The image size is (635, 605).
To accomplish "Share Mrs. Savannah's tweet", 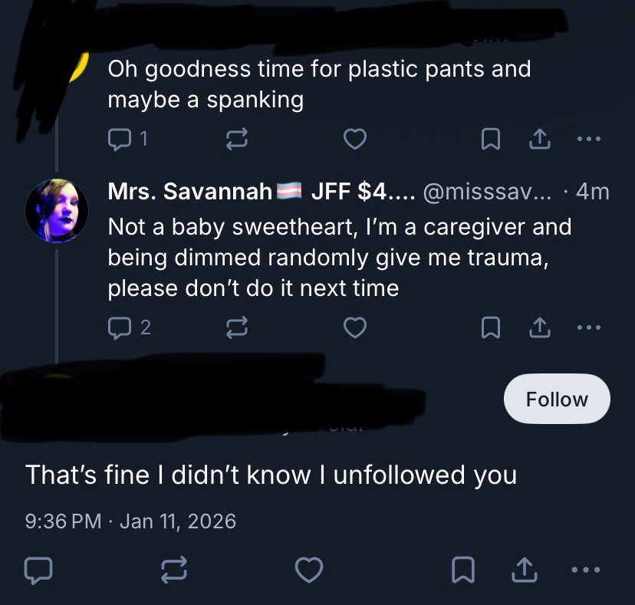I will pyautogui.click(x=538, y=328).
